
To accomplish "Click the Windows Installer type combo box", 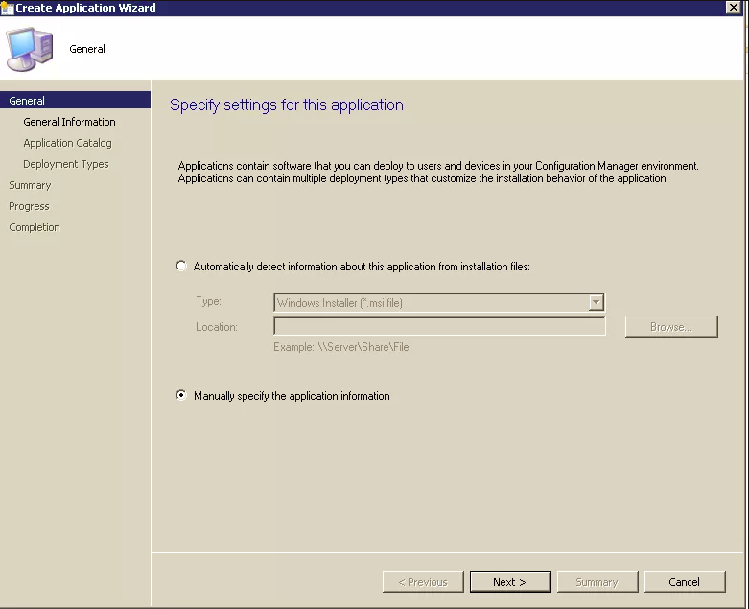I will click(x=439, y=302).
